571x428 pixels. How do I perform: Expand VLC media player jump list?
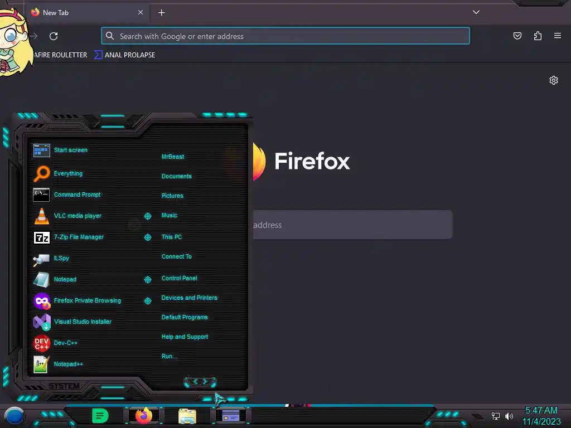tap(147, 216)
